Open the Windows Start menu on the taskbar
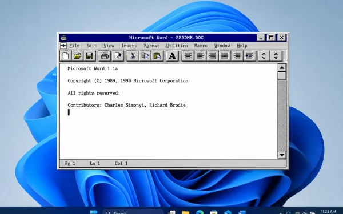 point(94,212)
